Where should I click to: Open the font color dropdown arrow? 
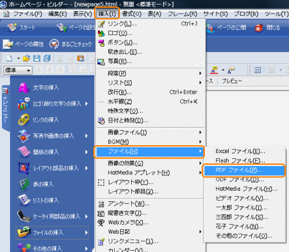[x=223, y=70]
